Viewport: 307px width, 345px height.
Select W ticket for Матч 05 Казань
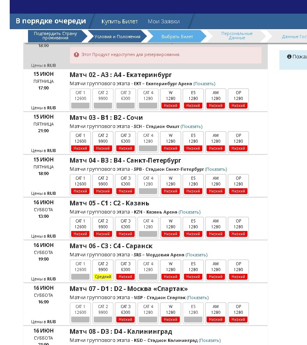[170, 227]
